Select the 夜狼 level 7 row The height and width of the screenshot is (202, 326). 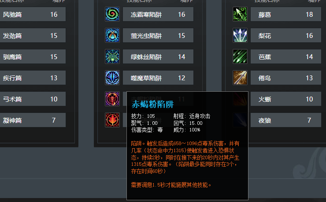[x=285, y=120]
